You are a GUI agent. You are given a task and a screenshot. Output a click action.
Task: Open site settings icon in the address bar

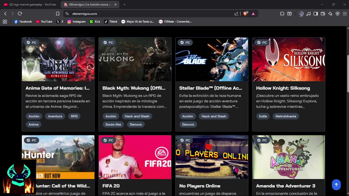67,14
